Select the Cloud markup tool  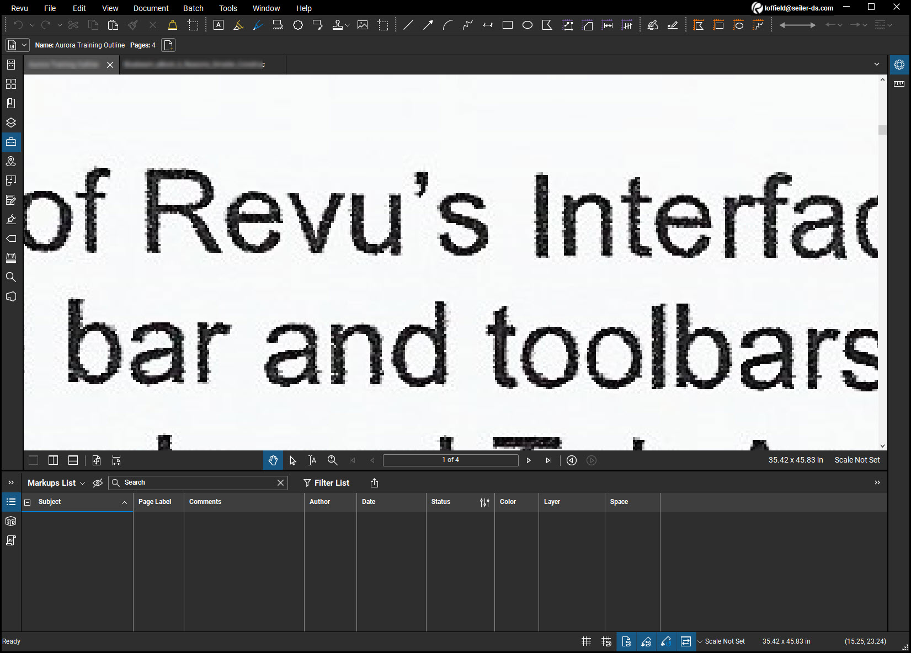pos(298,25)
